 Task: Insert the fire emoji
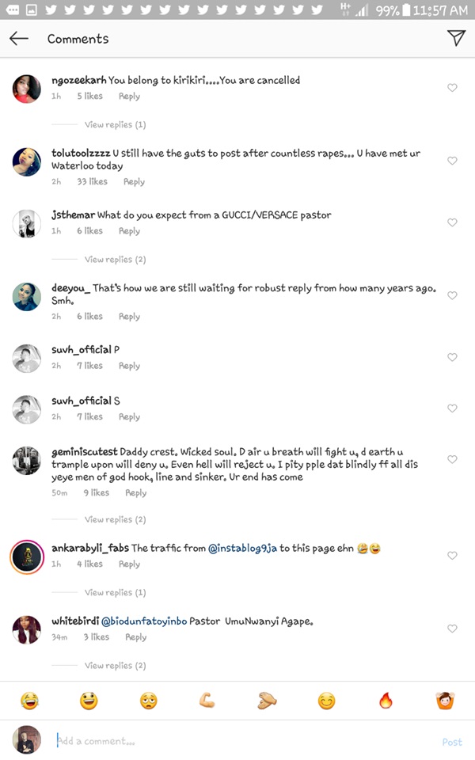point(386,701)
